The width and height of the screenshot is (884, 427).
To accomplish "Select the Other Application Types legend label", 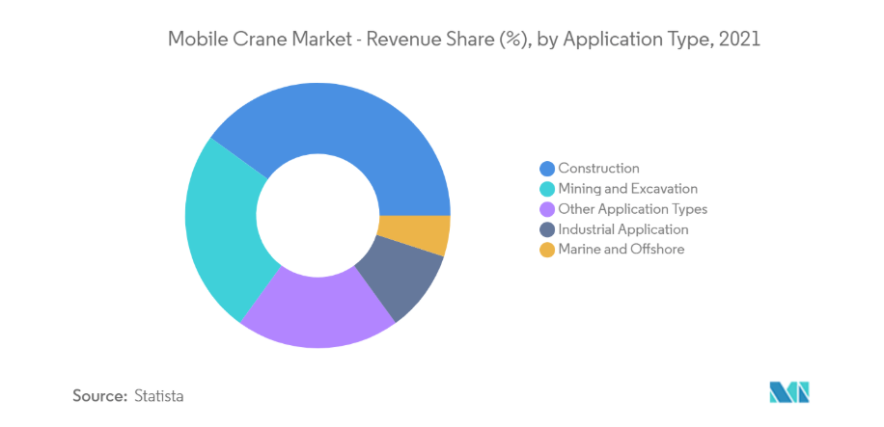I will tap(633, 209).
